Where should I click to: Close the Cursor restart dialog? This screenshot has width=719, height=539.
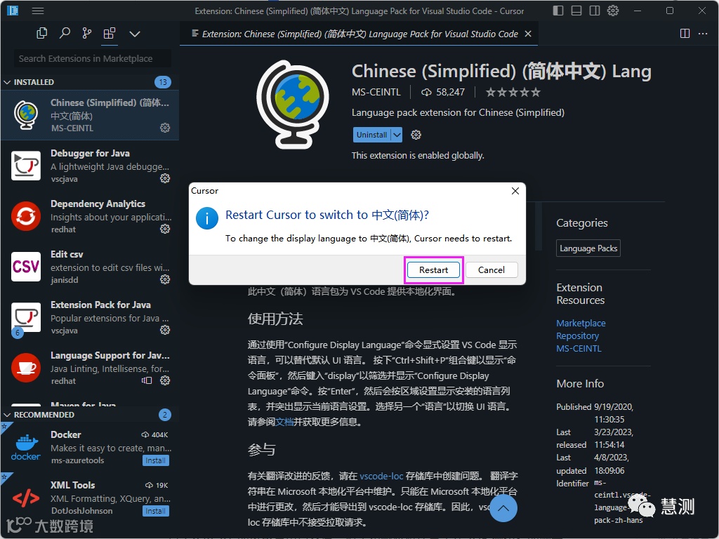515,191
